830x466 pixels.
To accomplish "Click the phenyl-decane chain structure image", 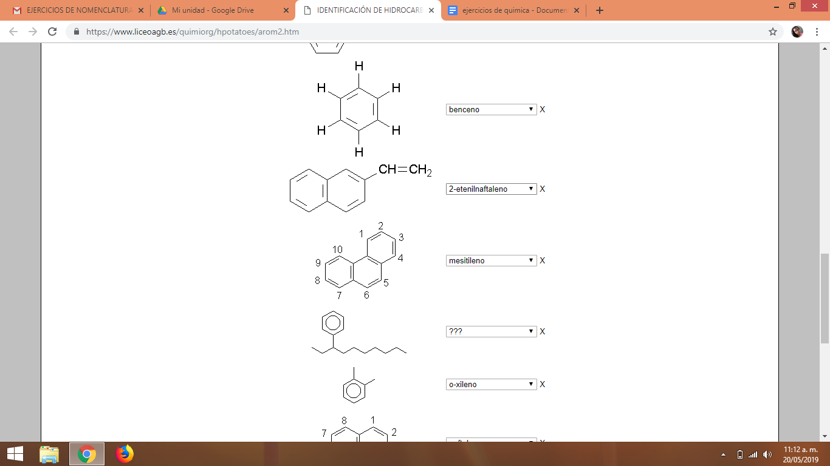I will (358, 333).
